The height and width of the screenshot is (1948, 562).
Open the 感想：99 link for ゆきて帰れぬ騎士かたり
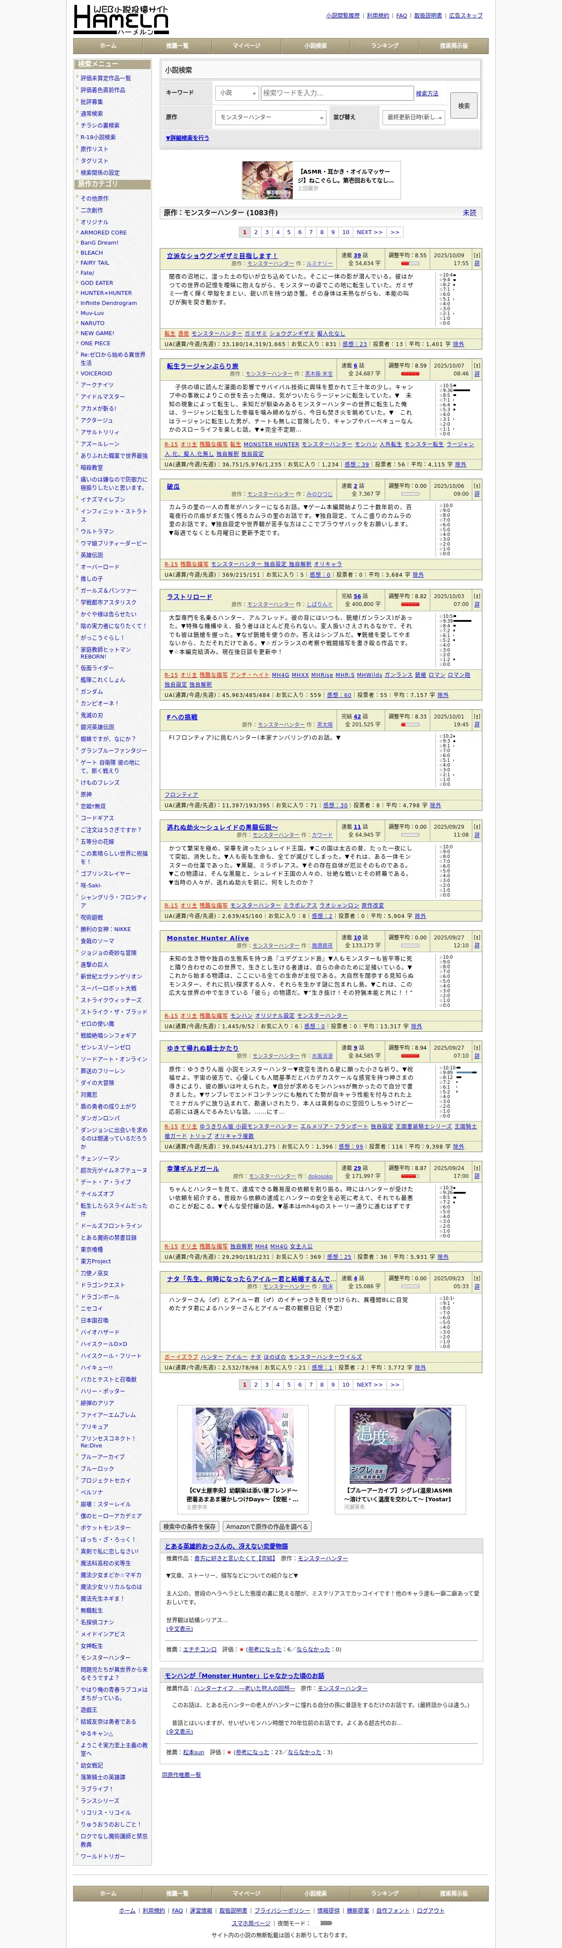(352, 1146)
